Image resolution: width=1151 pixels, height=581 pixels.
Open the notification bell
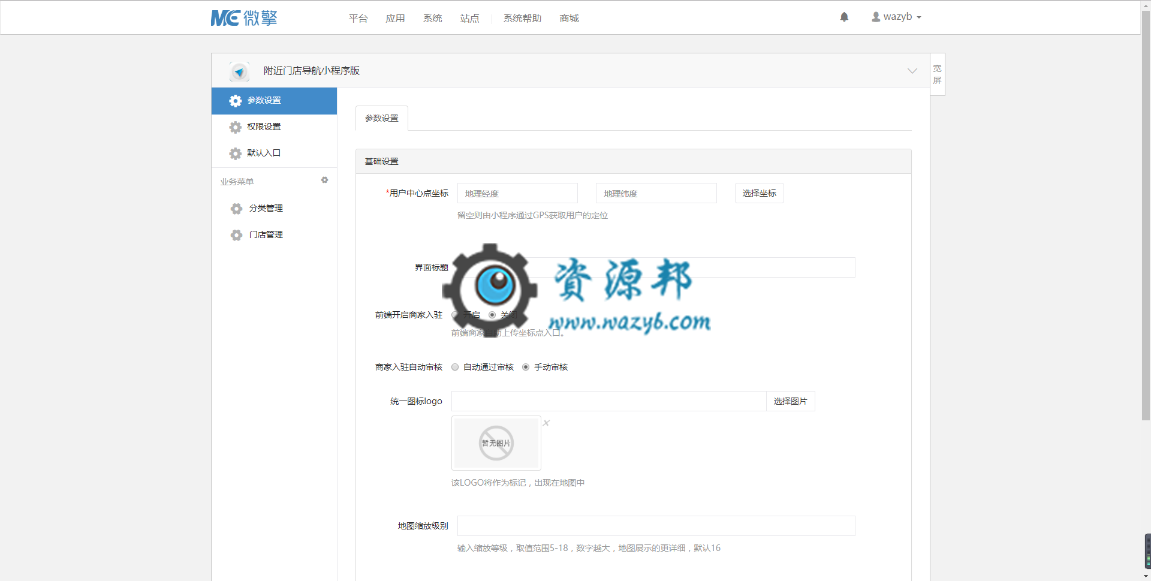[x=844, y=17]
